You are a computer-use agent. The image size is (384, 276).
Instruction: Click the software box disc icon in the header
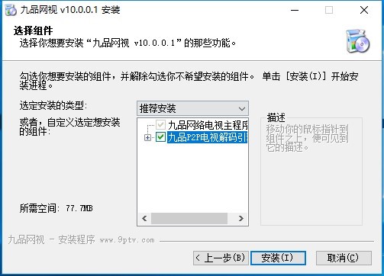coord(358,40)
